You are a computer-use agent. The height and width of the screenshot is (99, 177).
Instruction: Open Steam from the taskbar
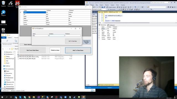point(74,97)
